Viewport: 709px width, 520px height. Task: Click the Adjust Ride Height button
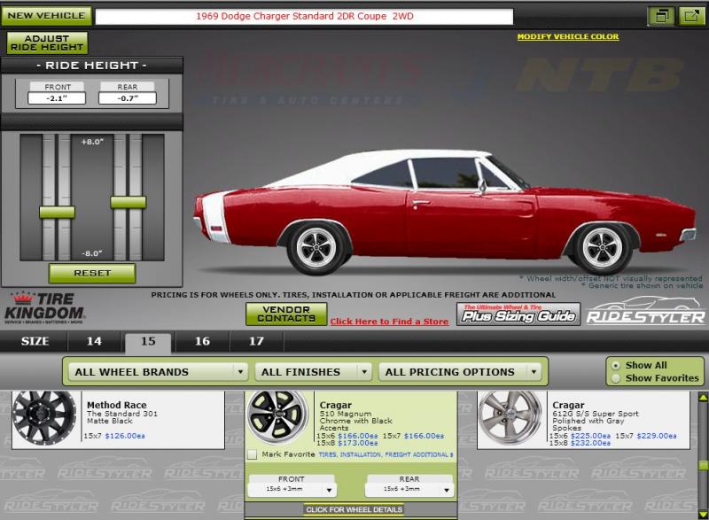[x=47, y=43]
